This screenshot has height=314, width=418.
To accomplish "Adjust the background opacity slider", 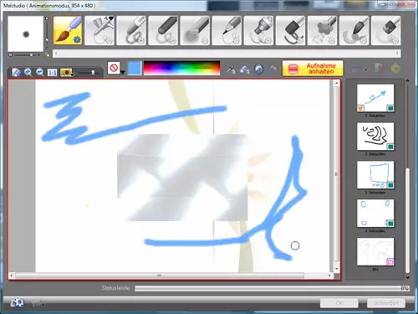I will pos(89,73).
